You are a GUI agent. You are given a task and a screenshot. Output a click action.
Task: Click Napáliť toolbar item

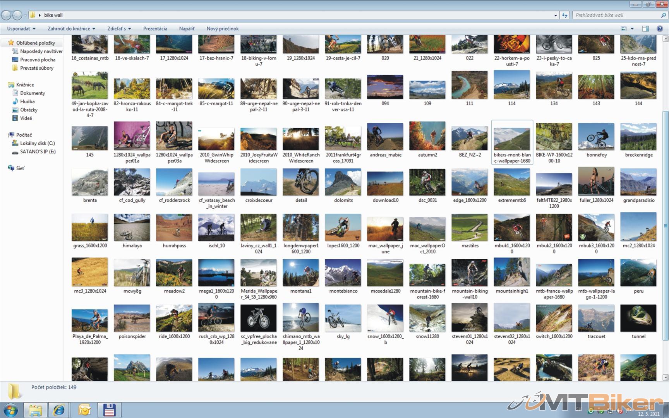[x=187, y=29]
